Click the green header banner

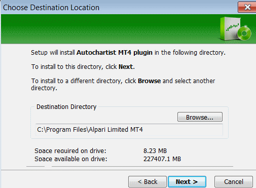coord(110,29)
